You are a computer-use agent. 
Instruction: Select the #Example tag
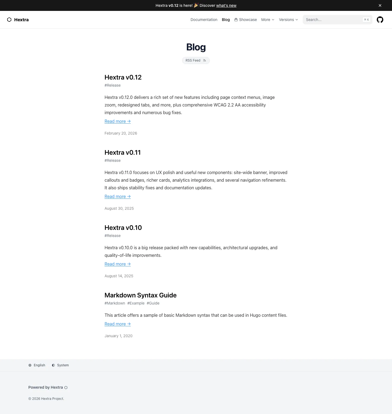point(136,303)
